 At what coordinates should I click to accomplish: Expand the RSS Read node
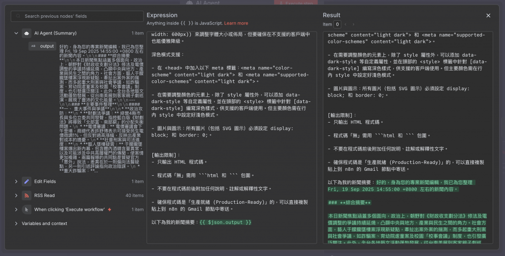pos(16,195)
